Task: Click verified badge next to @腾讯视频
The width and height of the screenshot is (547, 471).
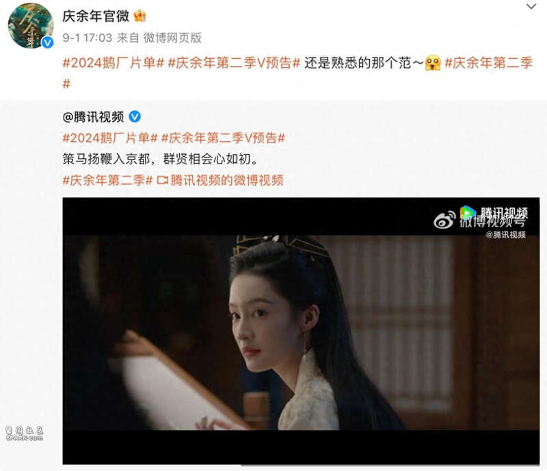Action: pyautogui.click(x=135, y=116)
